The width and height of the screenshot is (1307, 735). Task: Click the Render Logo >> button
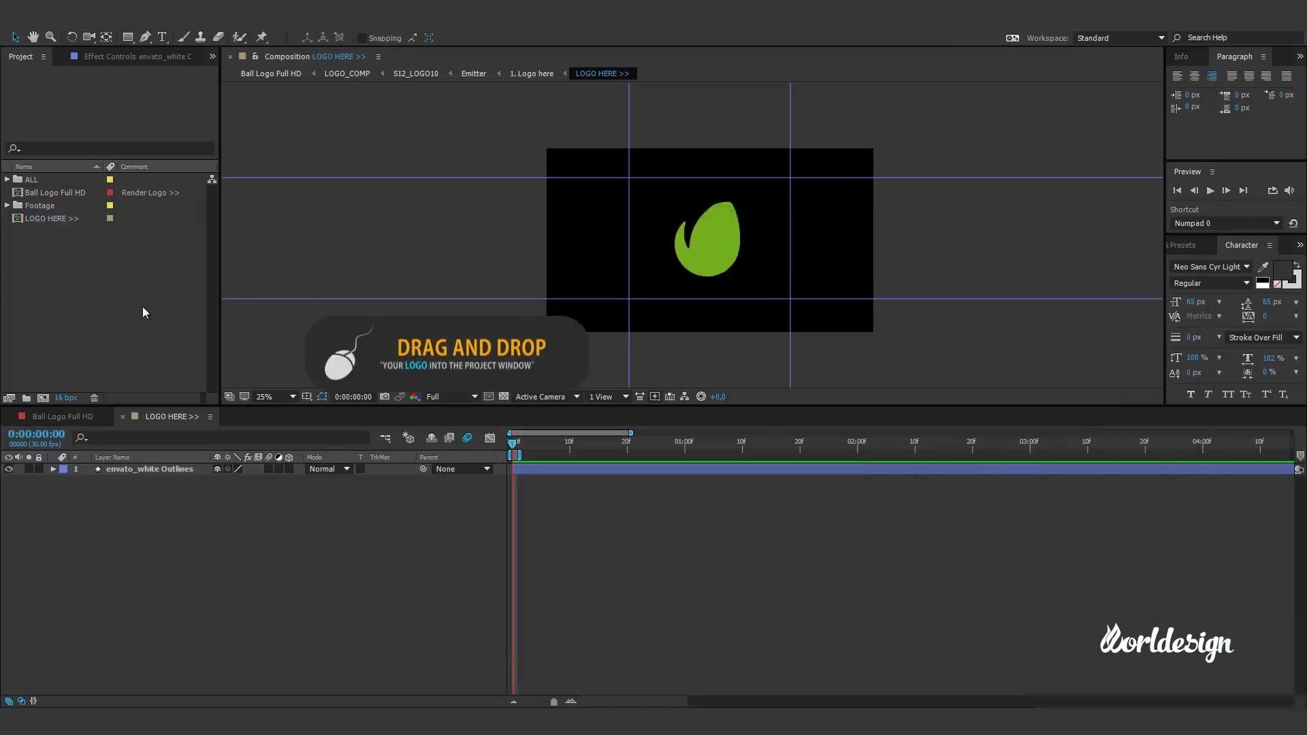point(150,192)
